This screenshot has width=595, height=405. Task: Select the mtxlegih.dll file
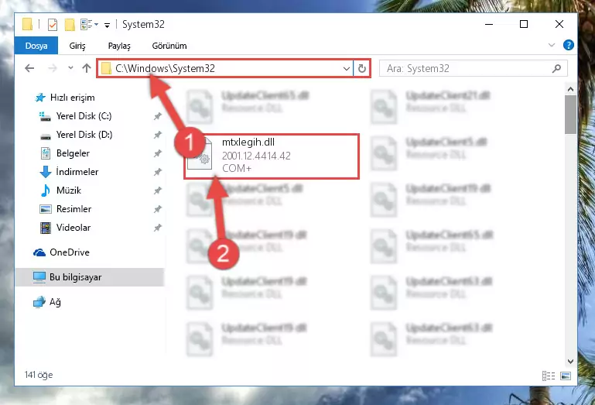pos(272,156)
